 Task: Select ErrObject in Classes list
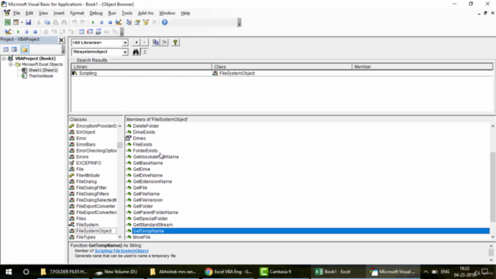[85, 133]
